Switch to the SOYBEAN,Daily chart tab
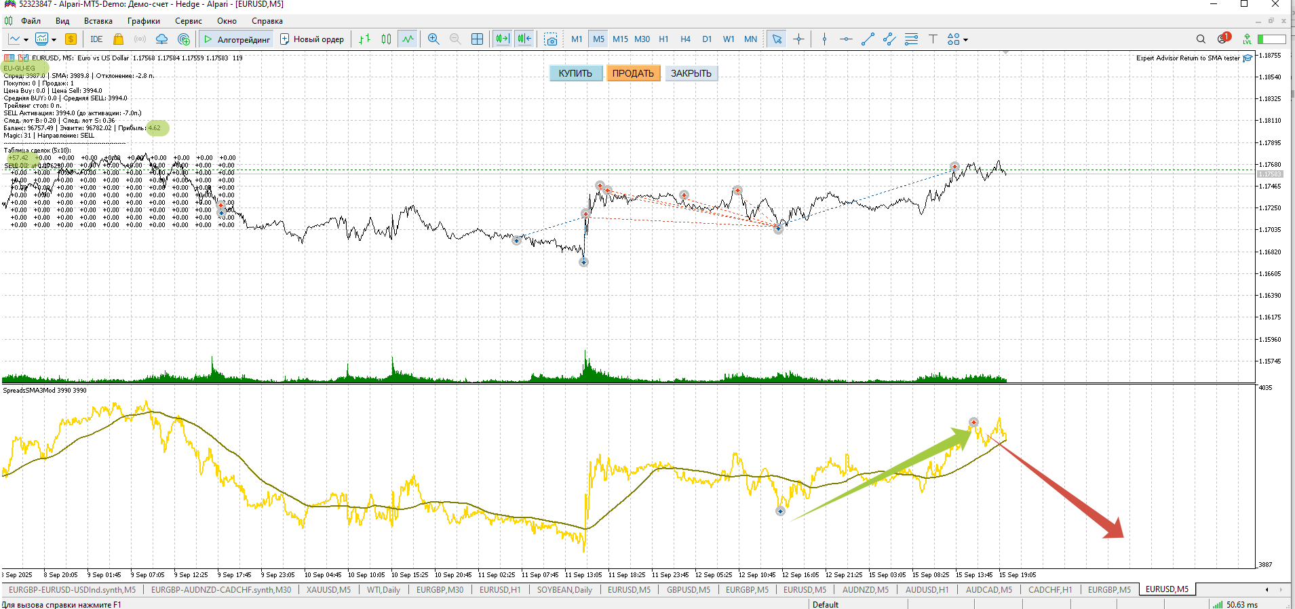Viewport: 1295px width, 609px height. click(564, 590)
